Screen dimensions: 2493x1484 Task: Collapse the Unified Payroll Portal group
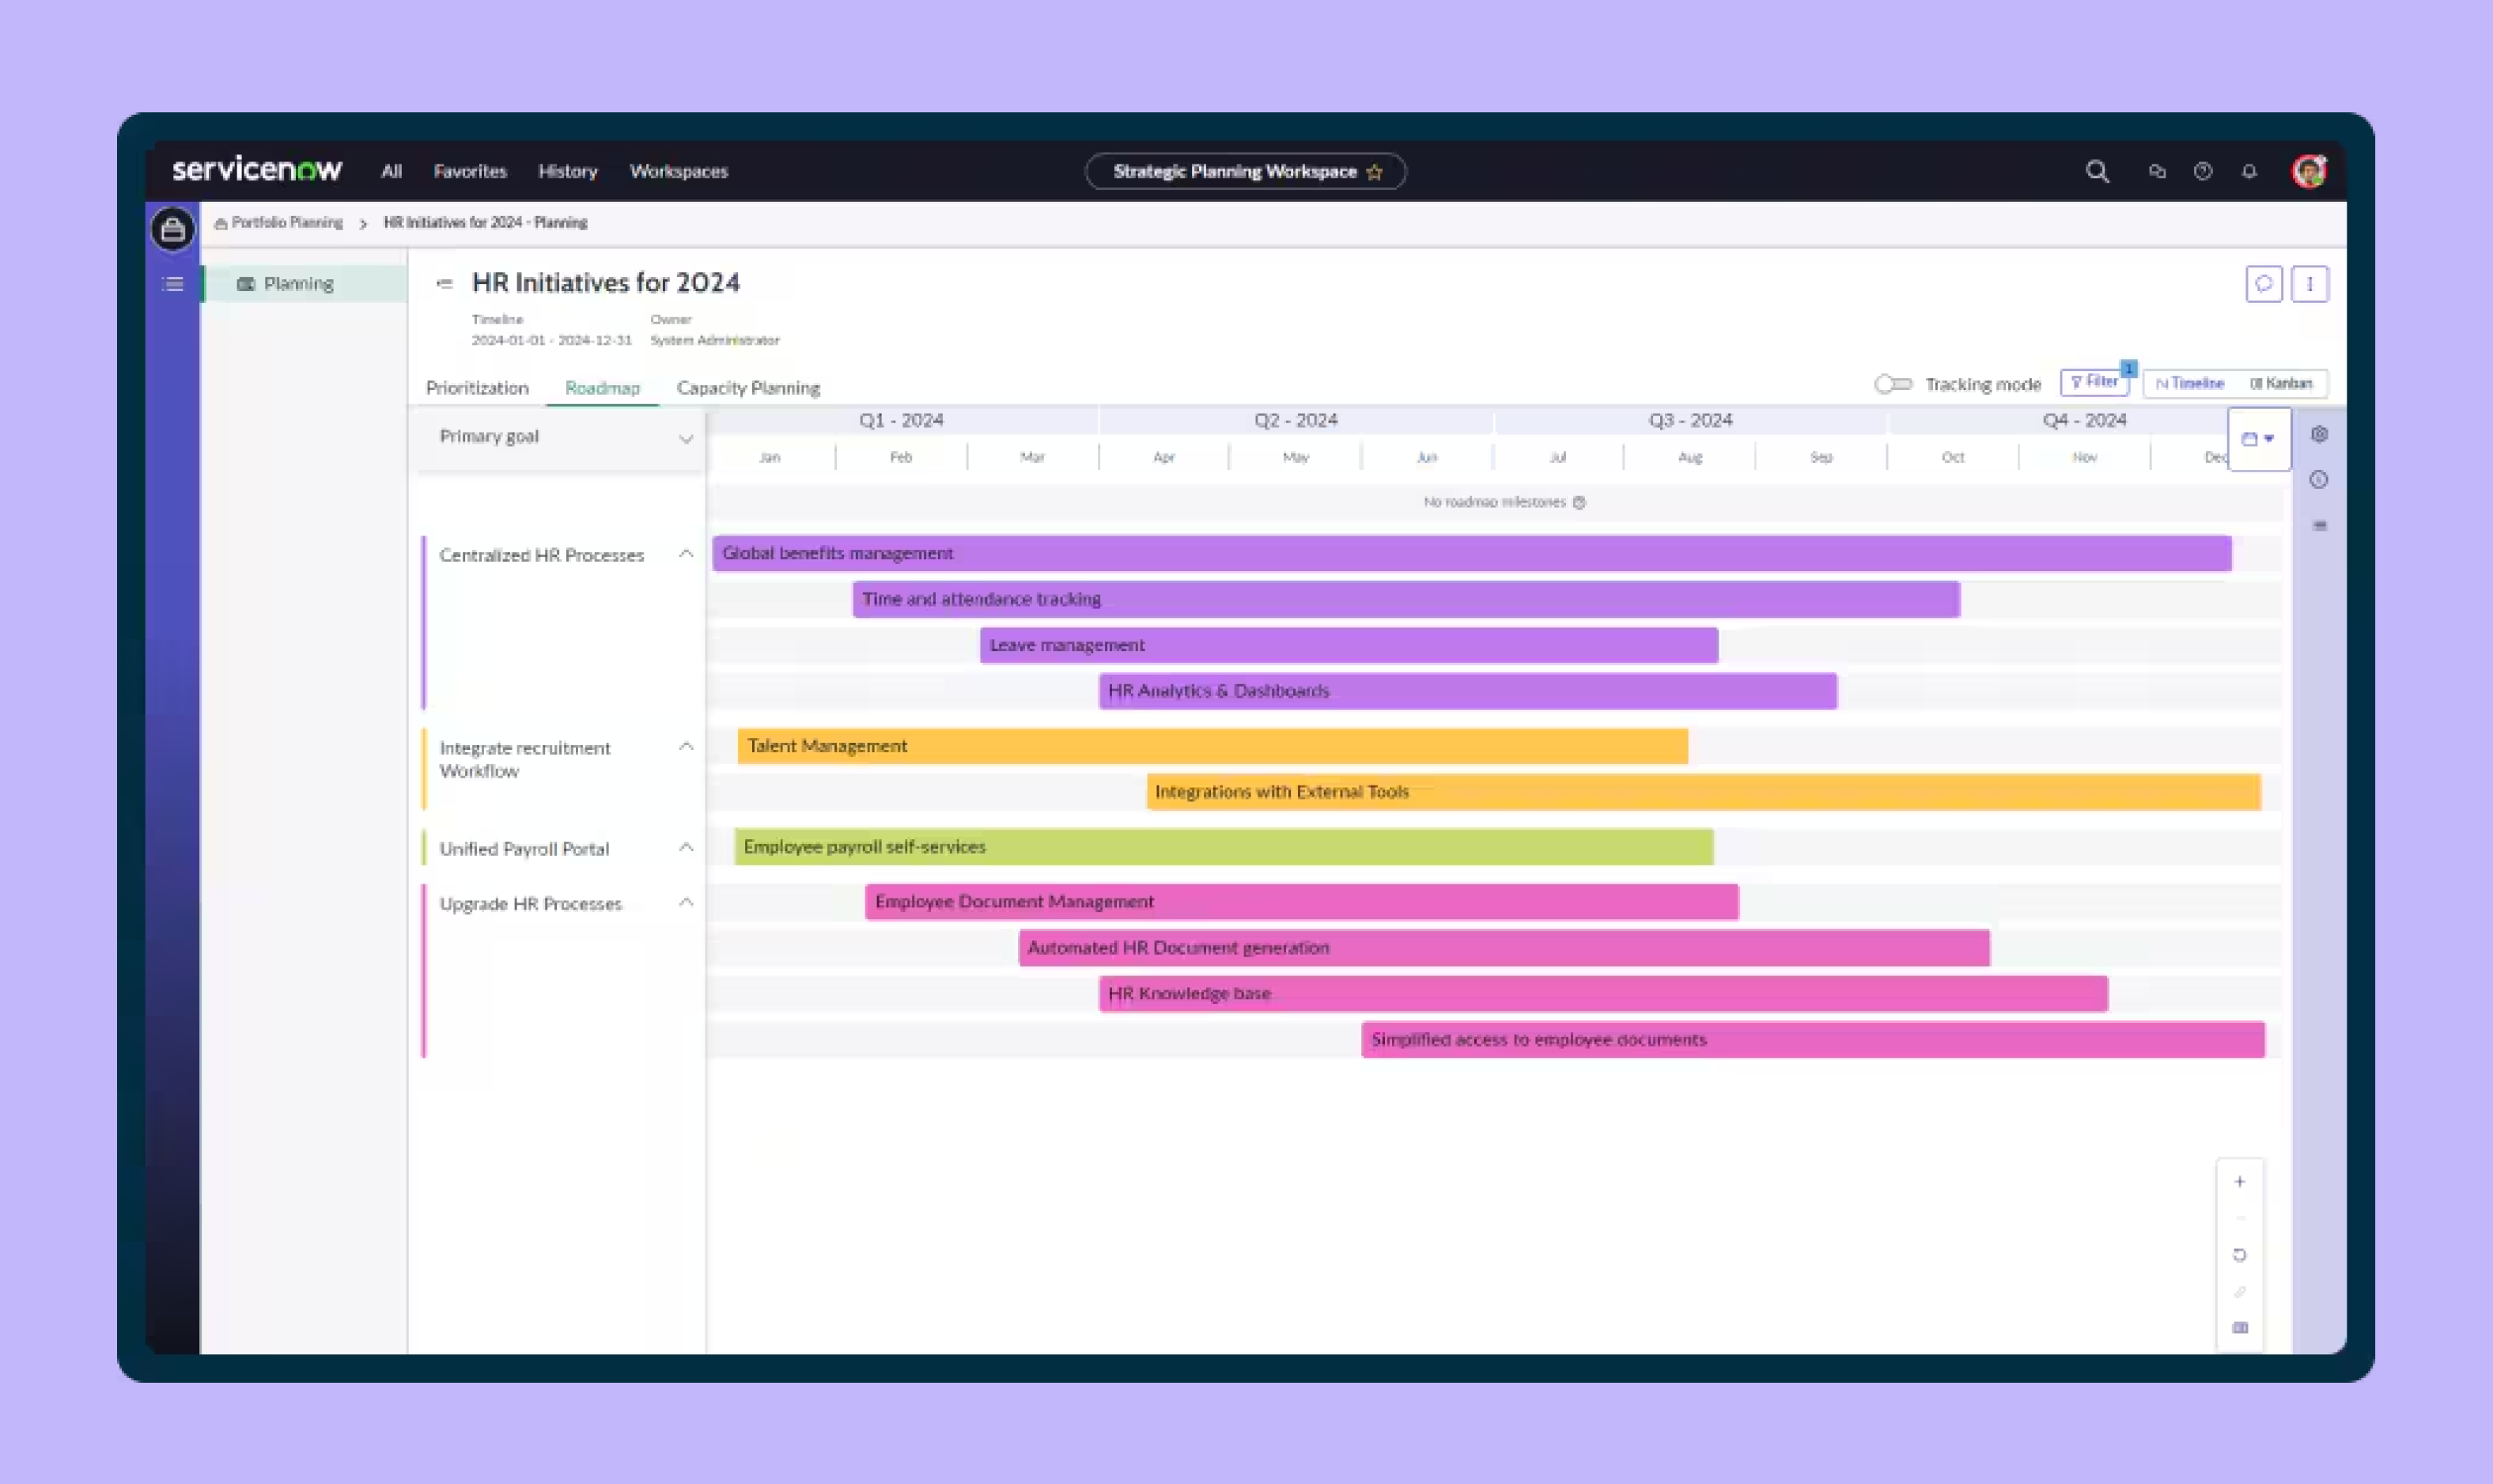[686, 848]
